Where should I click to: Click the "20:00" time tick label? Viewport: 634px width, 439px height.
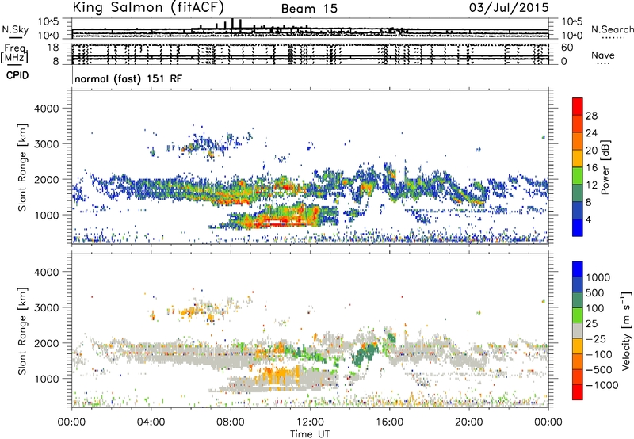(468, 422)
